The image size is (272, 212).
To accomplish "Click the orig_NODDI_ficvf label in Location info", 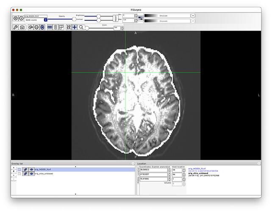I will click(197, 169).
